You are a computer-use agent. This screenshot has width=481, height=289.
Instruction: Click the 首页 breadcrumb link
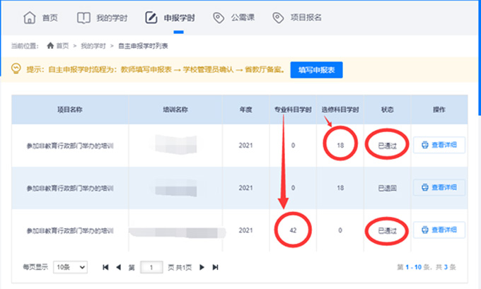coord(62,45)
